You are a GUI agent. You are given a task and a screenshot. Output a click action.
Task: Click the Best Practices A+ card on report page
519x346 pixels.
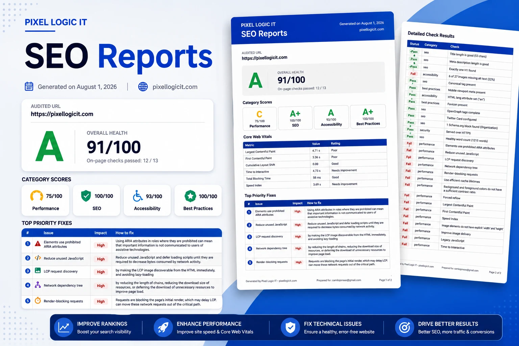coord(368,116)
